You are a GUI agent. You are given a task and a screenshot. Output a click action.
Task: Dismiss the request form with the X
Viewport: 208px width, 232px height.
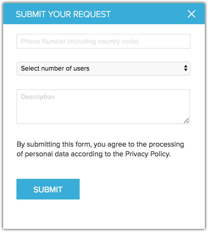click(191, 14)
